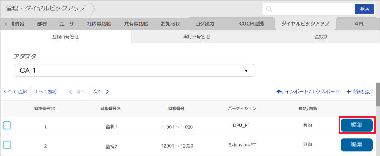This screenshot has width=380, height=156.
Task: Click the 12001～12020 number range cell
Action: tap(177, 146)
